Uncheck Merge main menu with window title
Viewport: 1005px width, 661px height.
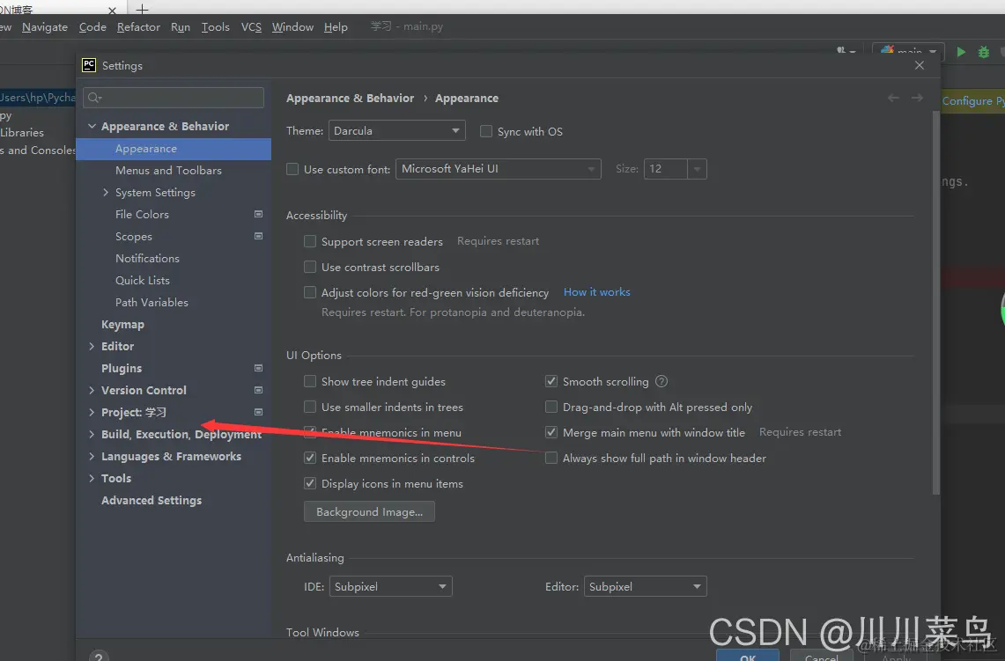click(551, 433)
